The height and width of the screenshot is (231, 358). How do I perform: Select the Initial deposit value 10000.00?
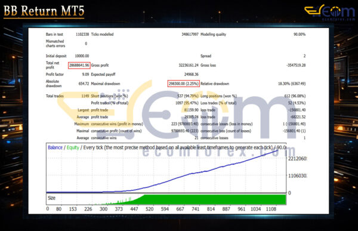(x=82, y=56)
